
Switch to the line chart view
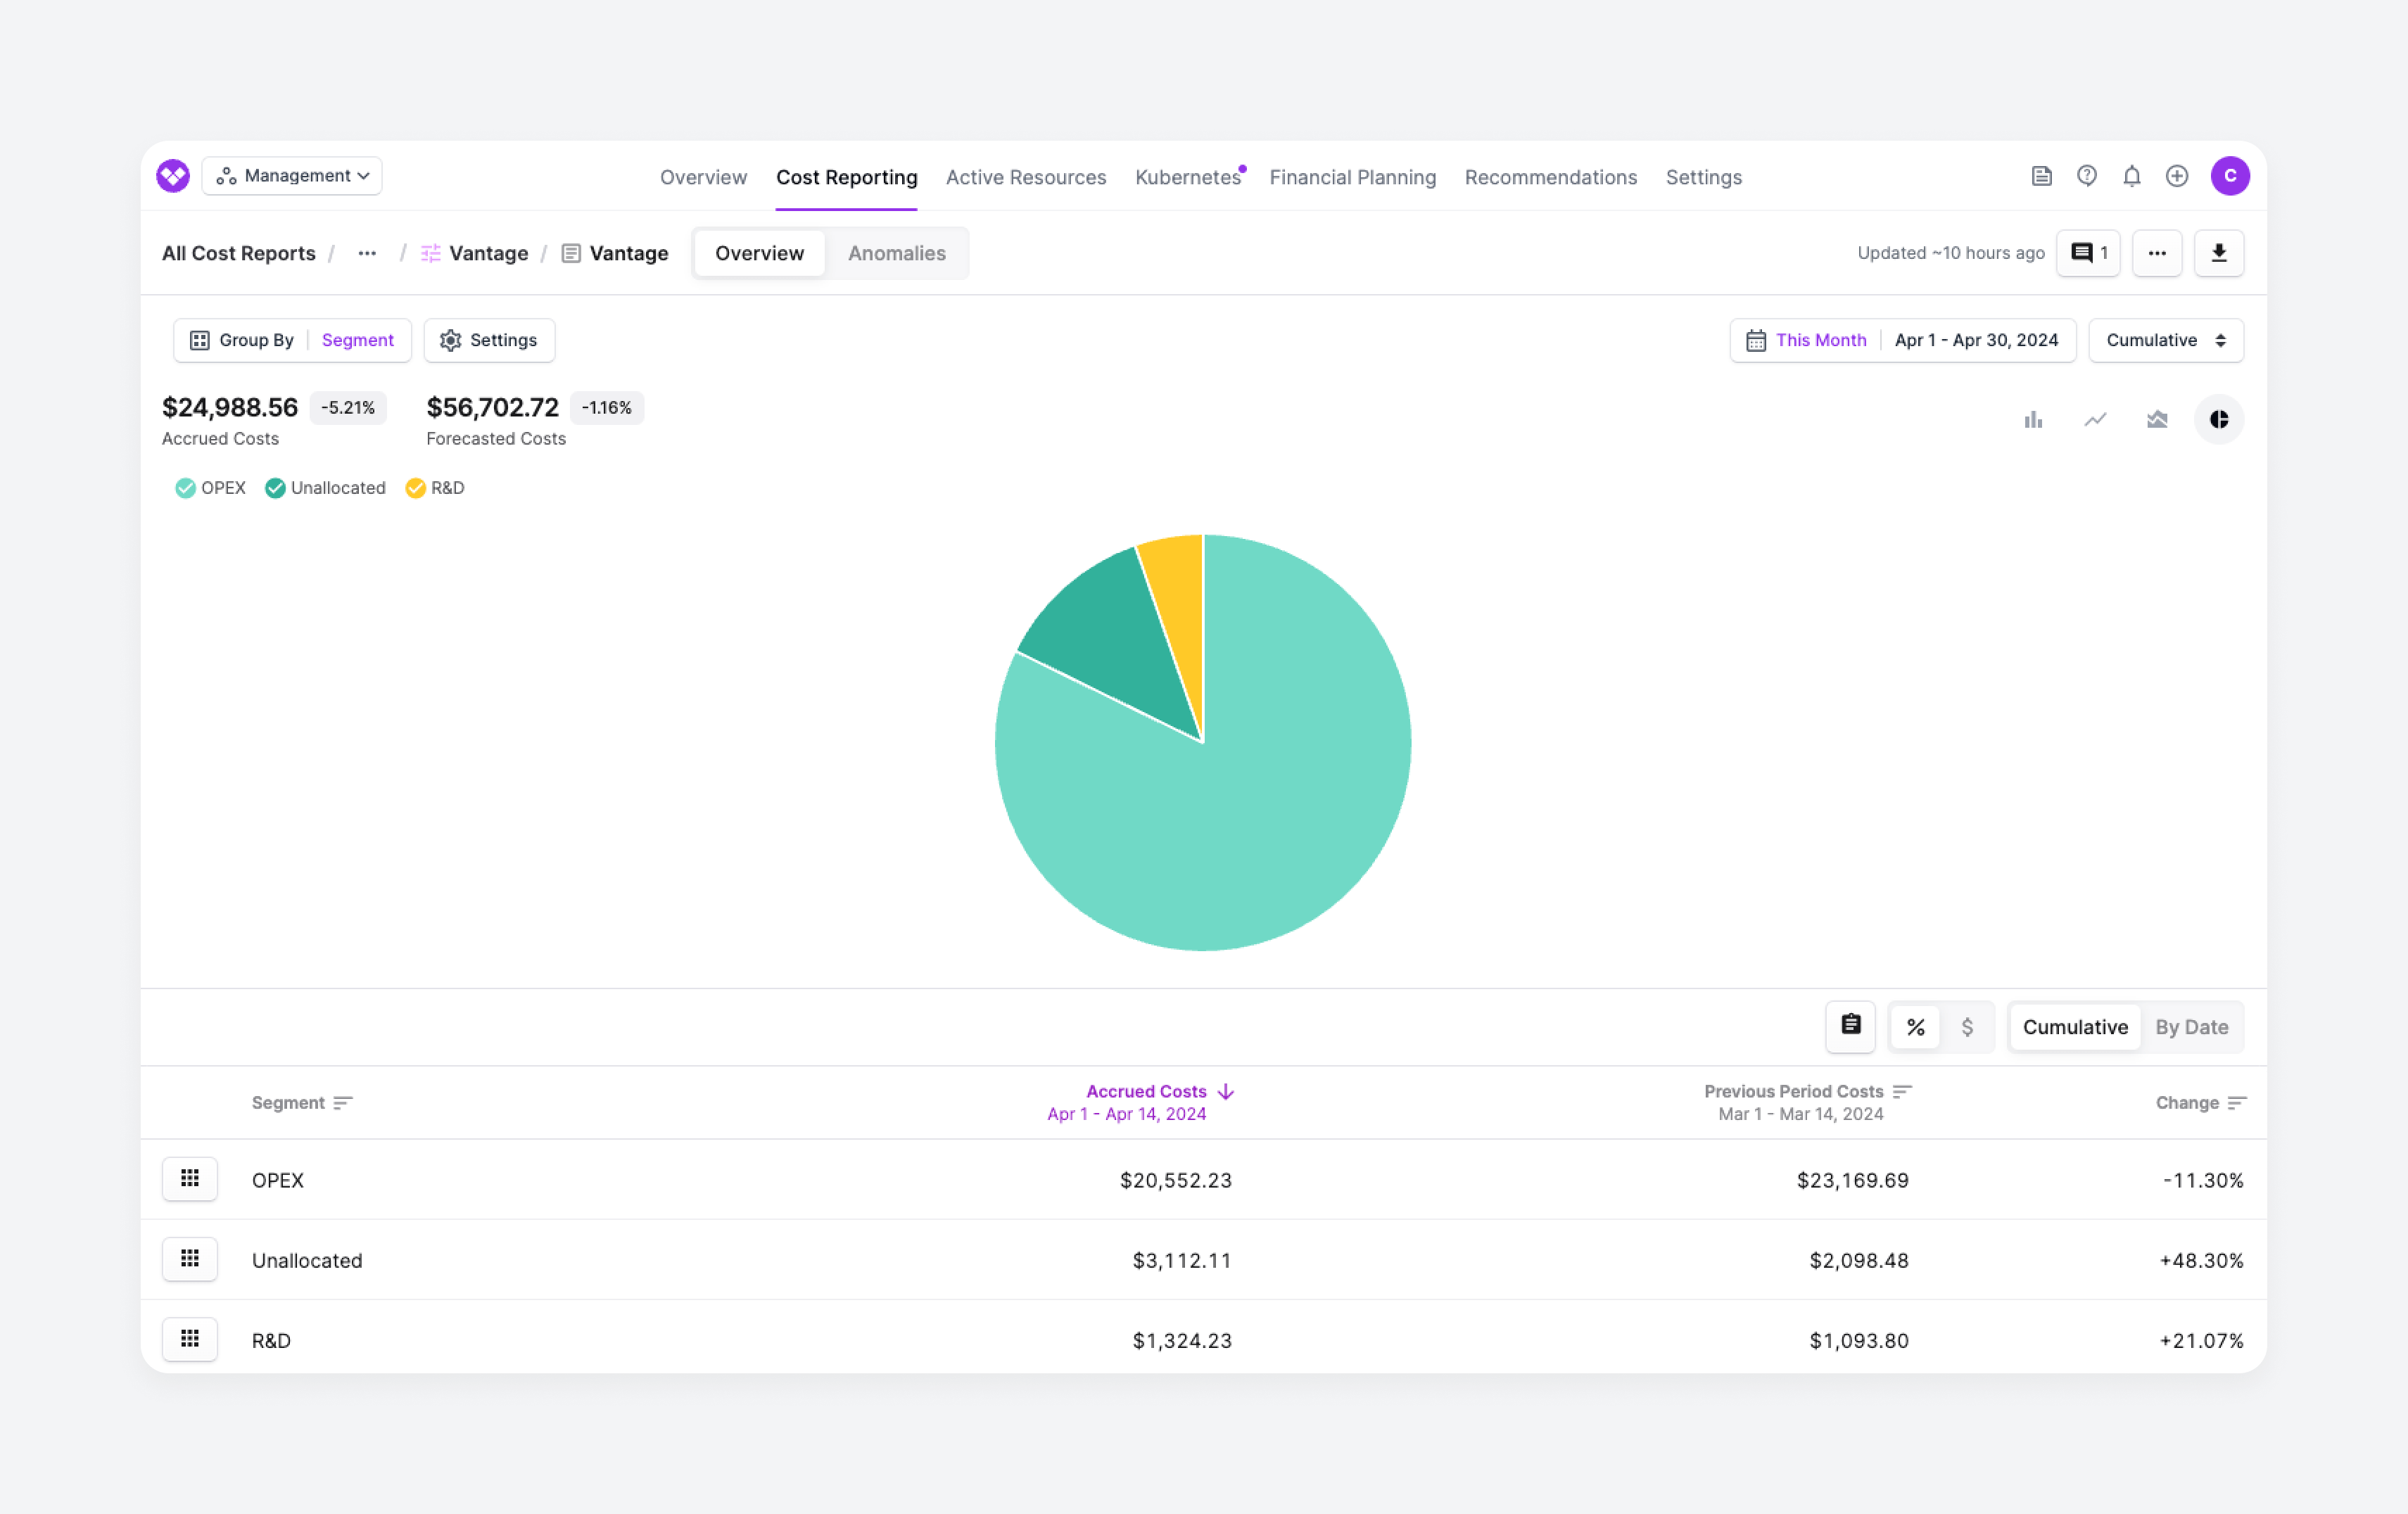[x=2095, y=419]
